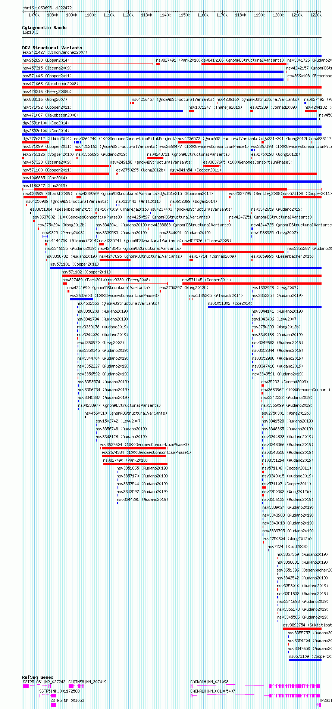Select variant nsv9329 (Perry2008)
This screenshot has height=709, width=332.
(63, 233)
